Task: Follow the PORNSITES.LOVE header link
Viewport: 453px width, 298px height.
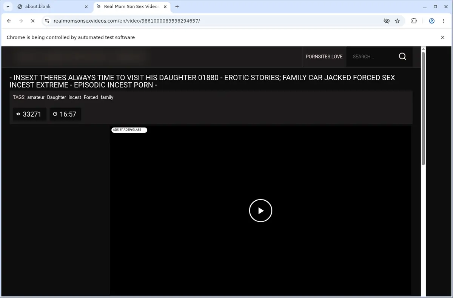Action: [x=324, y=57]
